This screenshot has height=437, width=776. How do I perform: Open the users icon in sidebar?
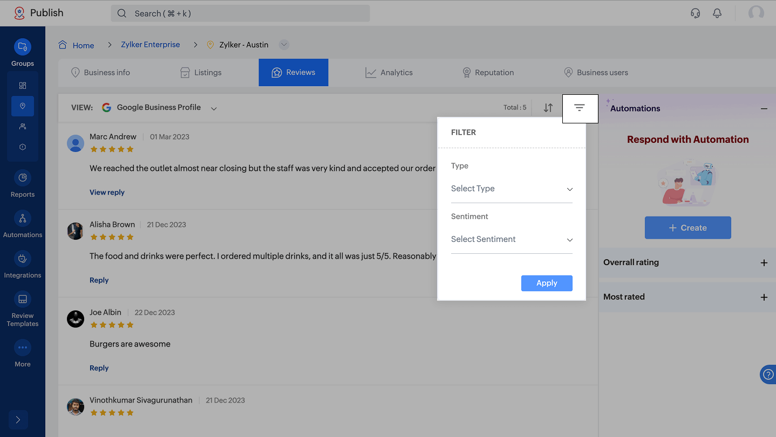coord(23,127)
